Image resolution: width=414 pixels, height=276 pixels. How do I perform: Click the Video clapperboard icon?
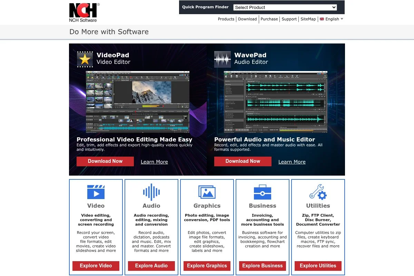pyautogui.click(x=96, y=192)
